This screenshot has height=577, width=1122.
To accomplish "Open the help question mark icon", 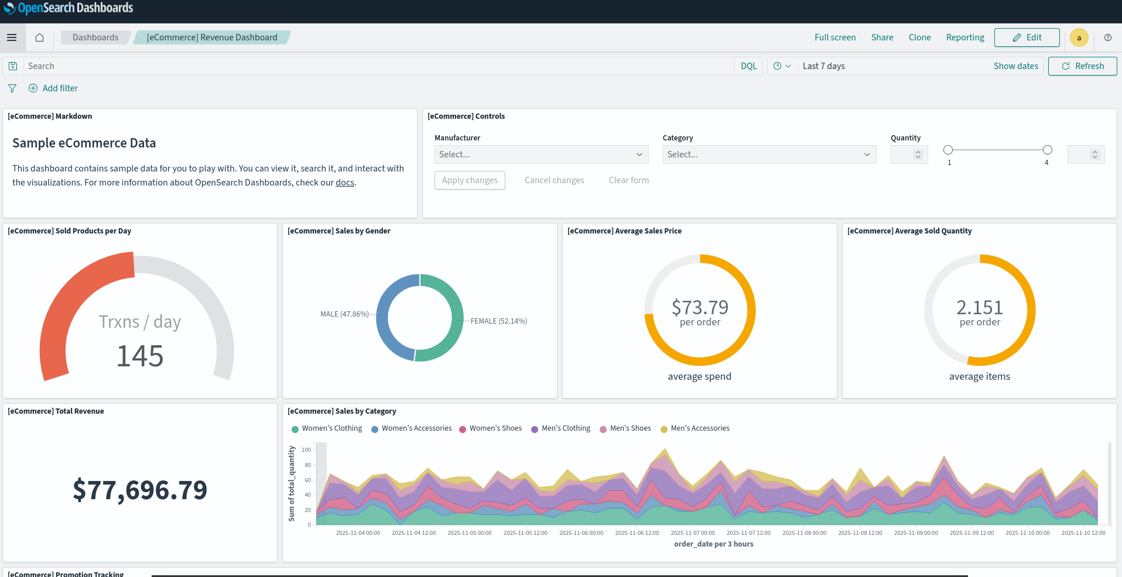I will point(1107,37).
